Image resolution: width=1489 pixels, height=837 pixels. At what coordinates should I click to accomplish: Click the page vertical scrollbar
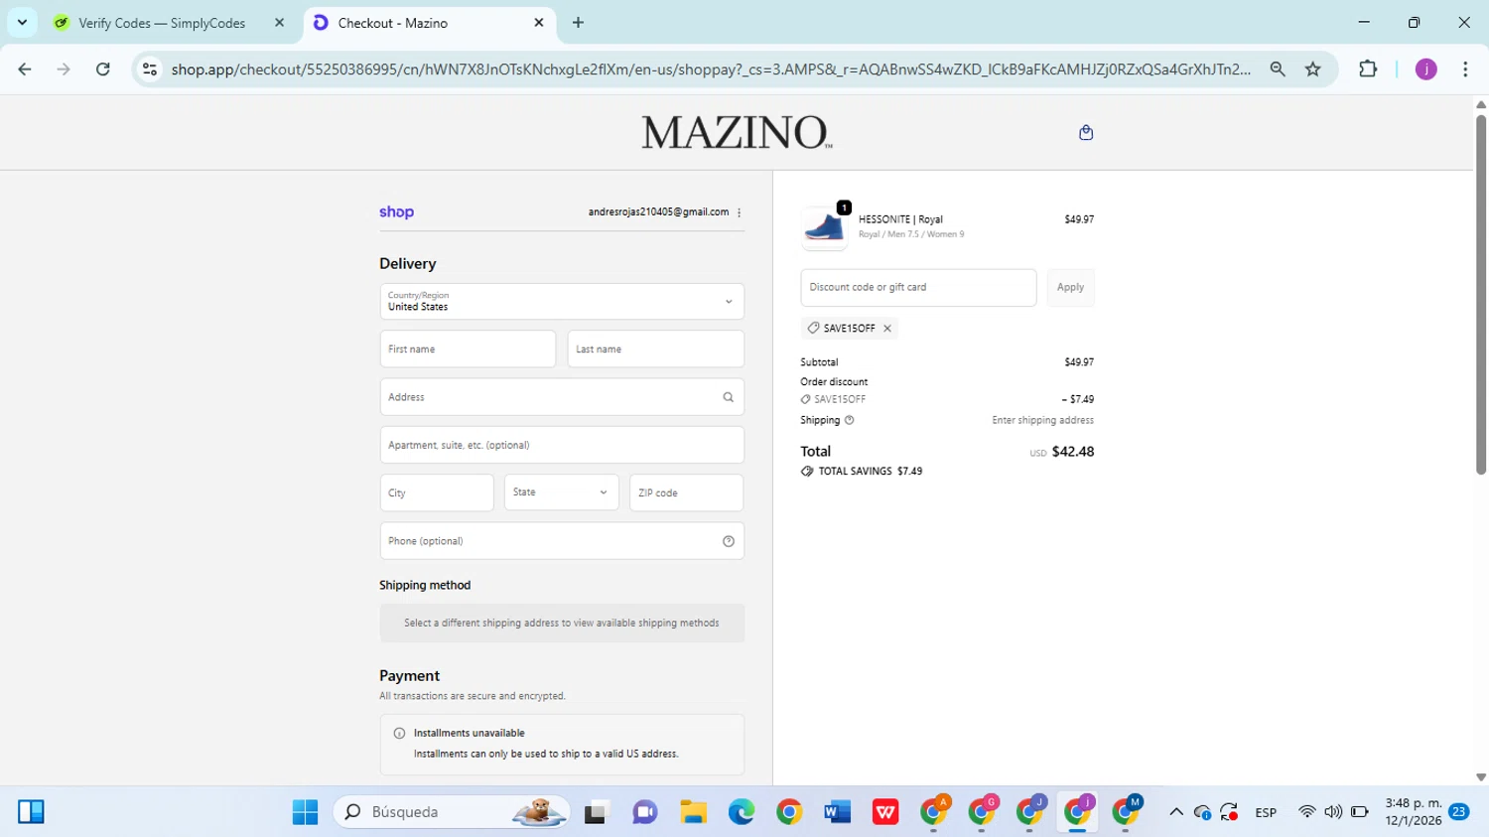coord(1480,293)
